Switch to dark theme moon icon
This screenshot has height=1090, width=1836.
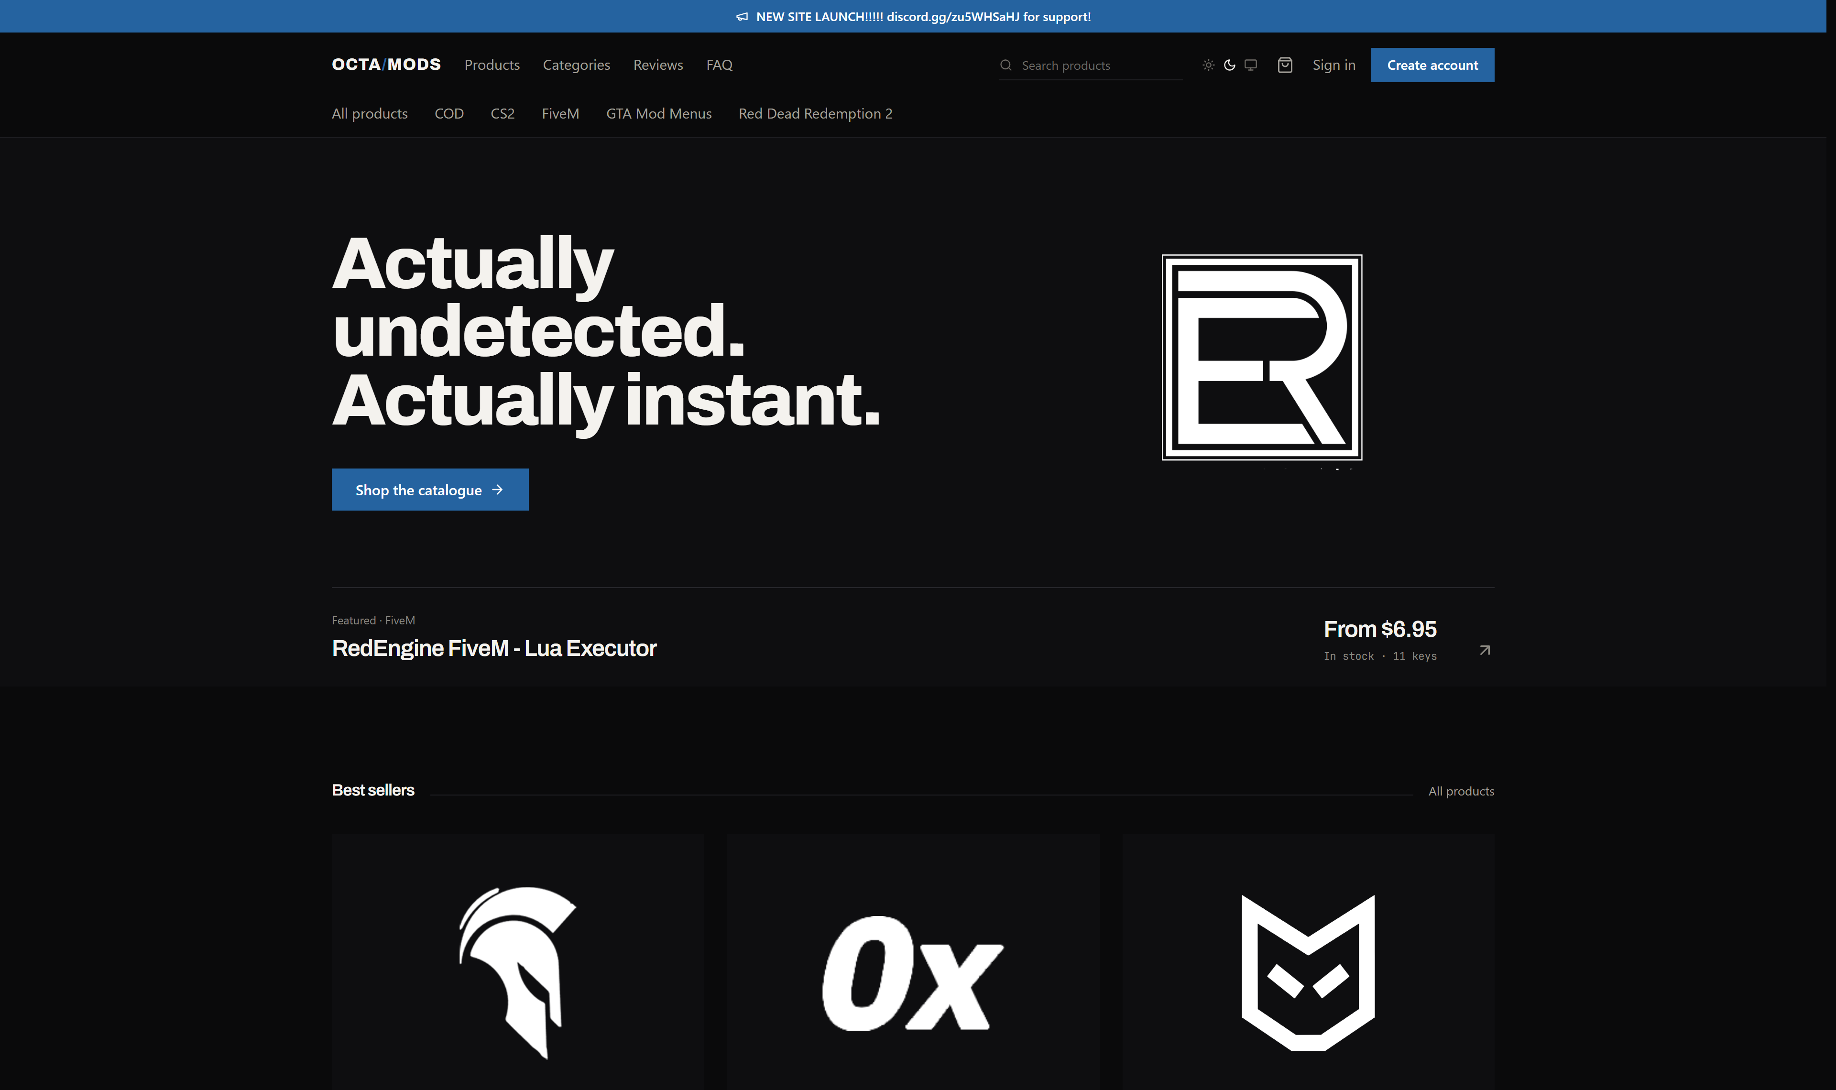click(1229, 65)
